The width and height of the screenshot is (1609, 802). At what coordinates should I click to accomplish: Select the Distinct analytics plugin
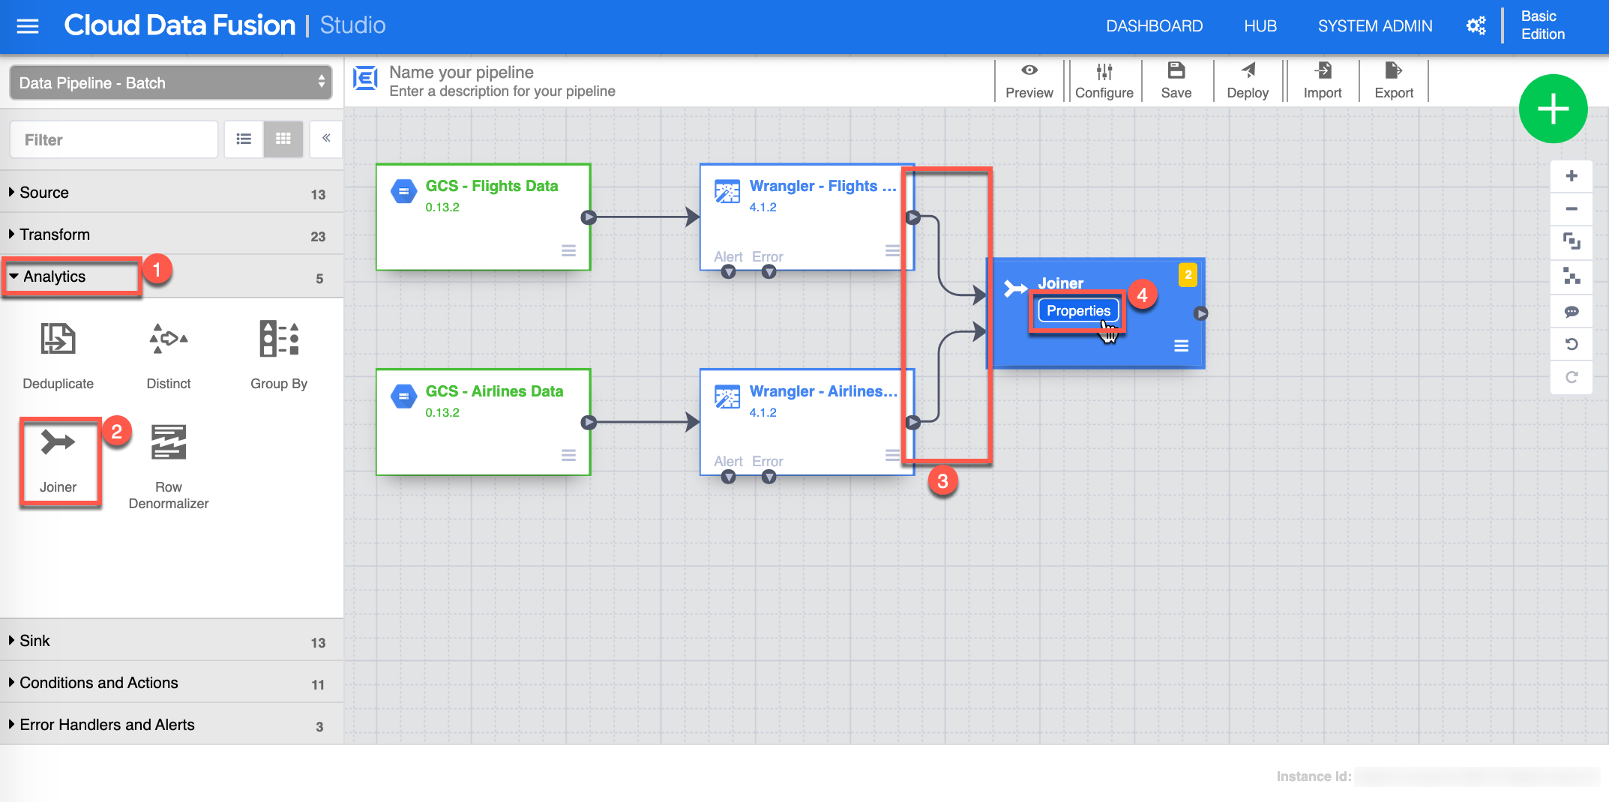pos(168,340)
